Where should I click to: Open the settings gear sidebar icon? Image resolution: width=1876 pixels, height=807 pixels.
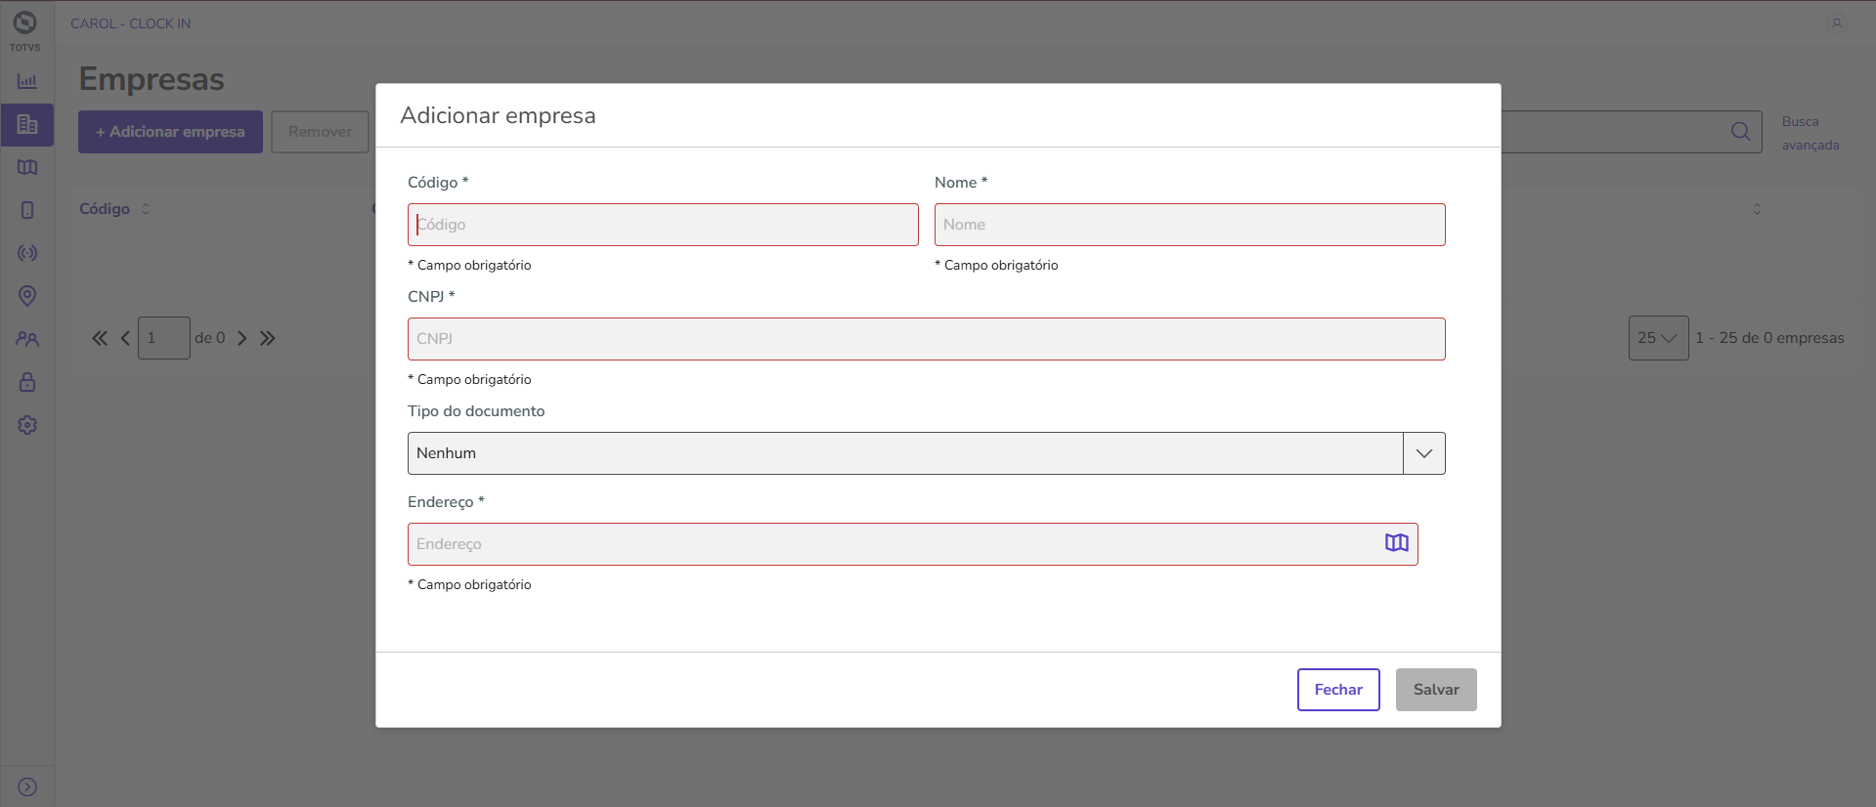tap(27, 425)
